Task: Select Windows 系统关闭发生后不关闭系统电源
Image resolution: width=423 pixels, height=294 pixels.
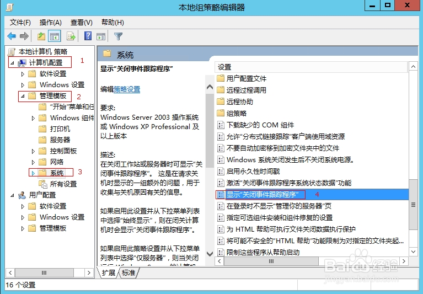Action: (x=290, y=159)
